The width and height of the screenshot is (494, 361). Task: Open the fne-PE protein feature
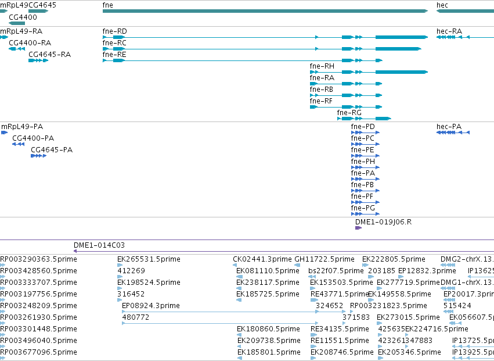pos(365,156)
